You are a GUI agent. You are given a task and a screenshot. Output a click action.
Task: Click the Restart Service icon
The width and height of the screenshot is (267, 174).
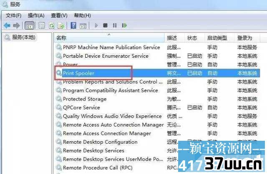pos(124,25)
